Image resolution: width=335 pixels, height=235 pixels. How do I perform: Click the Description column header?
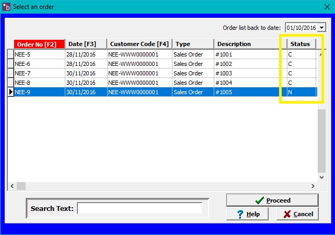pyautogui.click(x=250, y=44)
